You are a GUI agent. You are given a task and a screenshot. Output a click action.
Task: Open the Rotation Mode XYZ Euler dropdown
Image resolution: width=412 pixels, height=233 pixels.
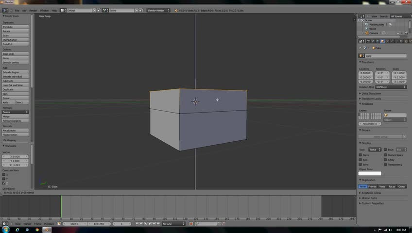coord(391,87)
